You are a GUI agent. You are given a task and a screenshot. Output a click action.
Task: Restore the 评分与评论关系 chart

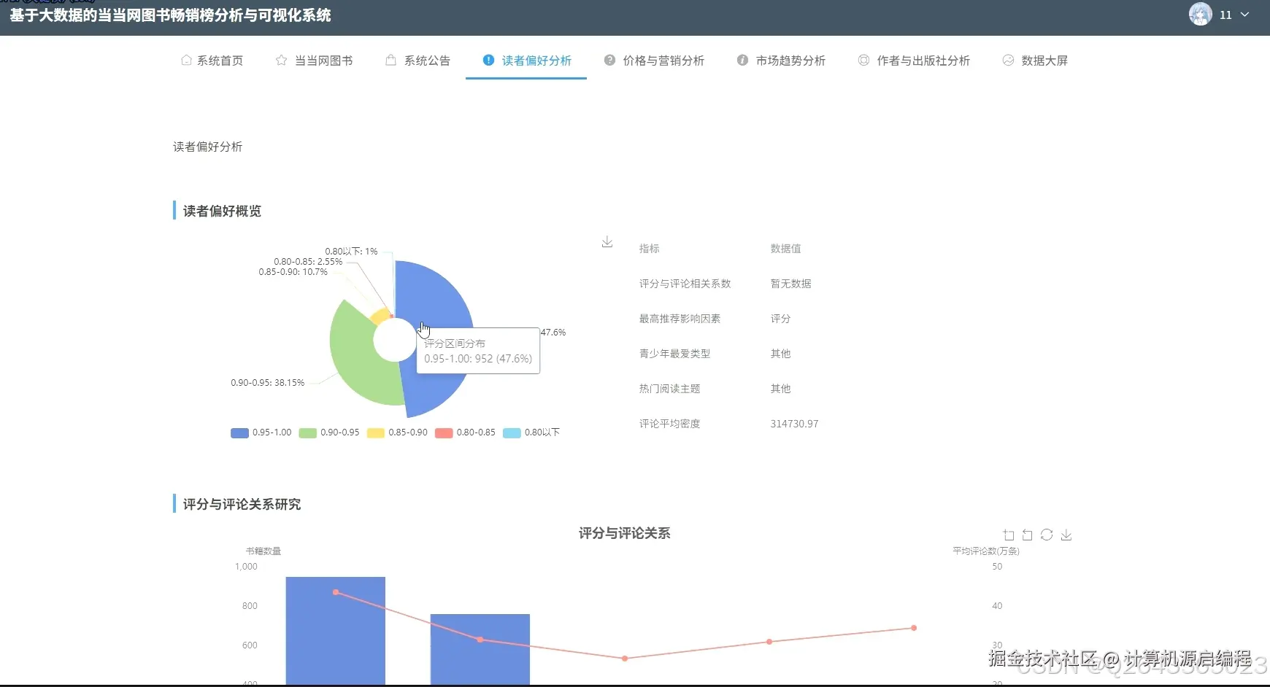click(1047, 535)
